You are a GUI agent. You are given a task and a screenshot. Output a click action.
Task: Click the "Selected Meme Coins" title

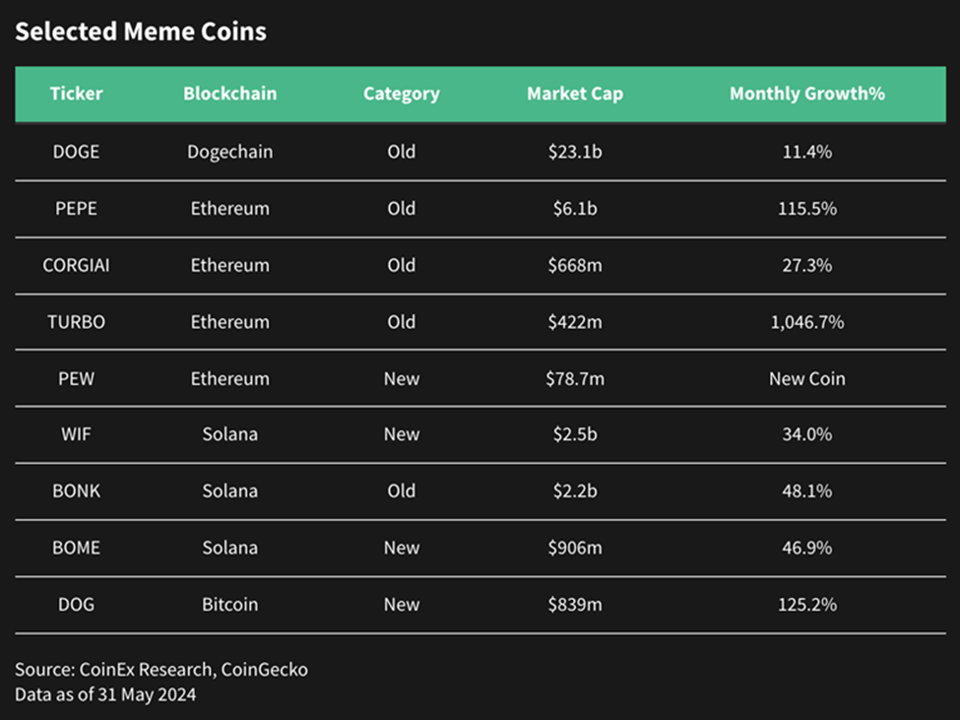(140, 32)
